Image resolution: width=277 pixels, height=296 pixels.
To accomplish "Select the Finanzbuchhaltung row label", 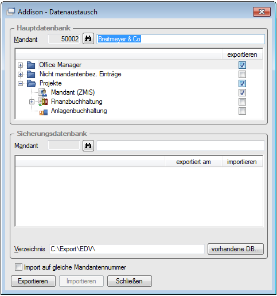I will tap(76, 102).
